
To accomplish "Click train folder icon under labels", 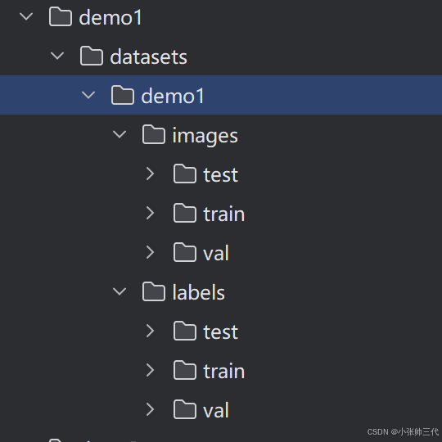I will [x=185, y=371].
